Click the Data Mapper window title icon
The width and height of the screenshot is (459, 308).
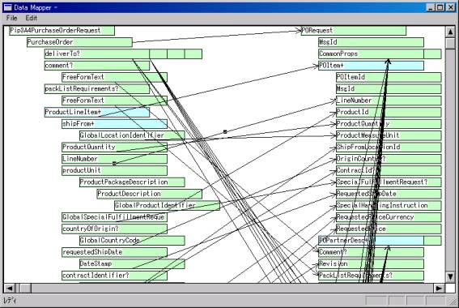[7, 7]
